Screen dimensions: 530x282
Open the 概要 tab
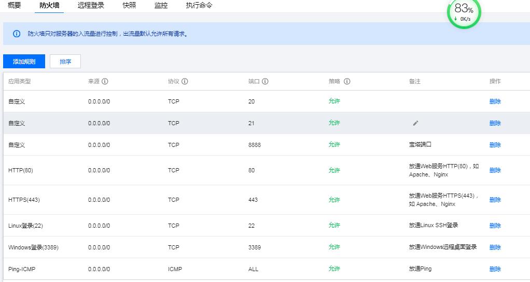(x=14, y=5)
